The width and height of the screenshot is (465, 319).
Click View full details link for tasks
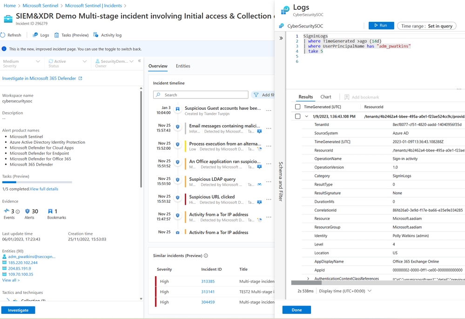tap(44, 189)
